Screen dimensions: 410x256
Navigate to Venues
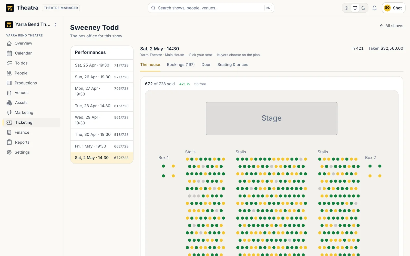click(32, 93)
